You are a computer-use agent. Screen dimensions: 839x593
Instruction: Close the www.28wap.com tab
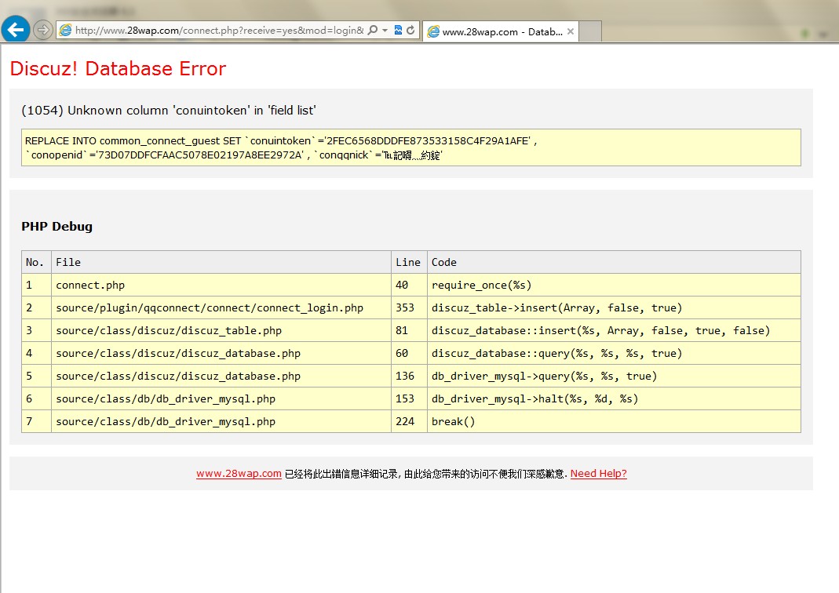571,32
